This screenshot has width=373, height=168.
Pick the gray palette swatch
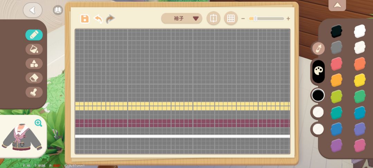(336, 47)
